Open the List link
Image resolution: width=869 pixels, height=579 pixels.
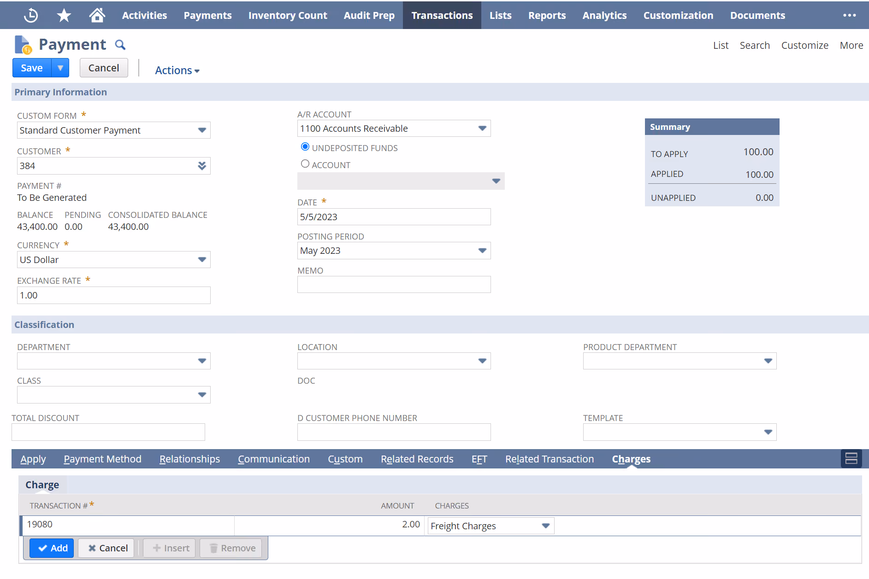click(721, 45)
